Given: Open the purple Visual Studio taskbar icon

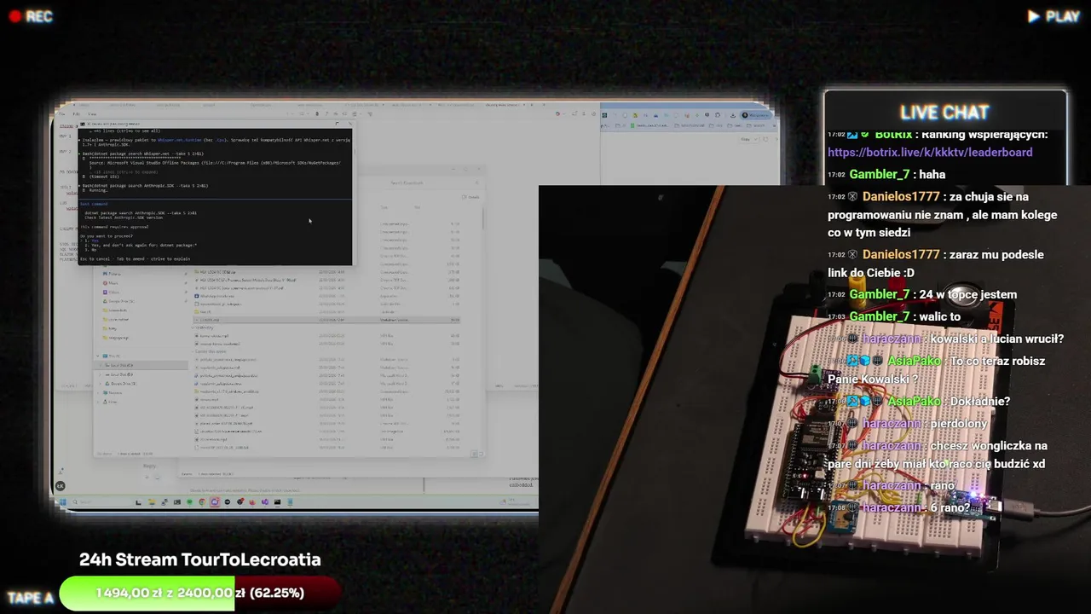Looking at the screenshot, I should (x=264, y=501).
